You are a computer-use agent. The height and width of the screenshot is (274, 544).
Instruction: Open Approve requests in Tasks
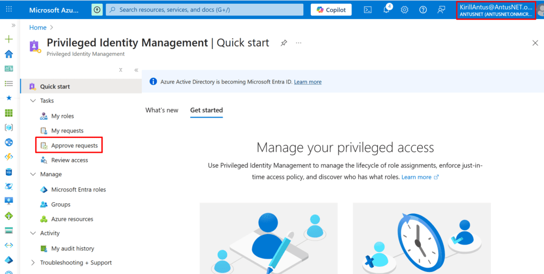click(74, 145)
